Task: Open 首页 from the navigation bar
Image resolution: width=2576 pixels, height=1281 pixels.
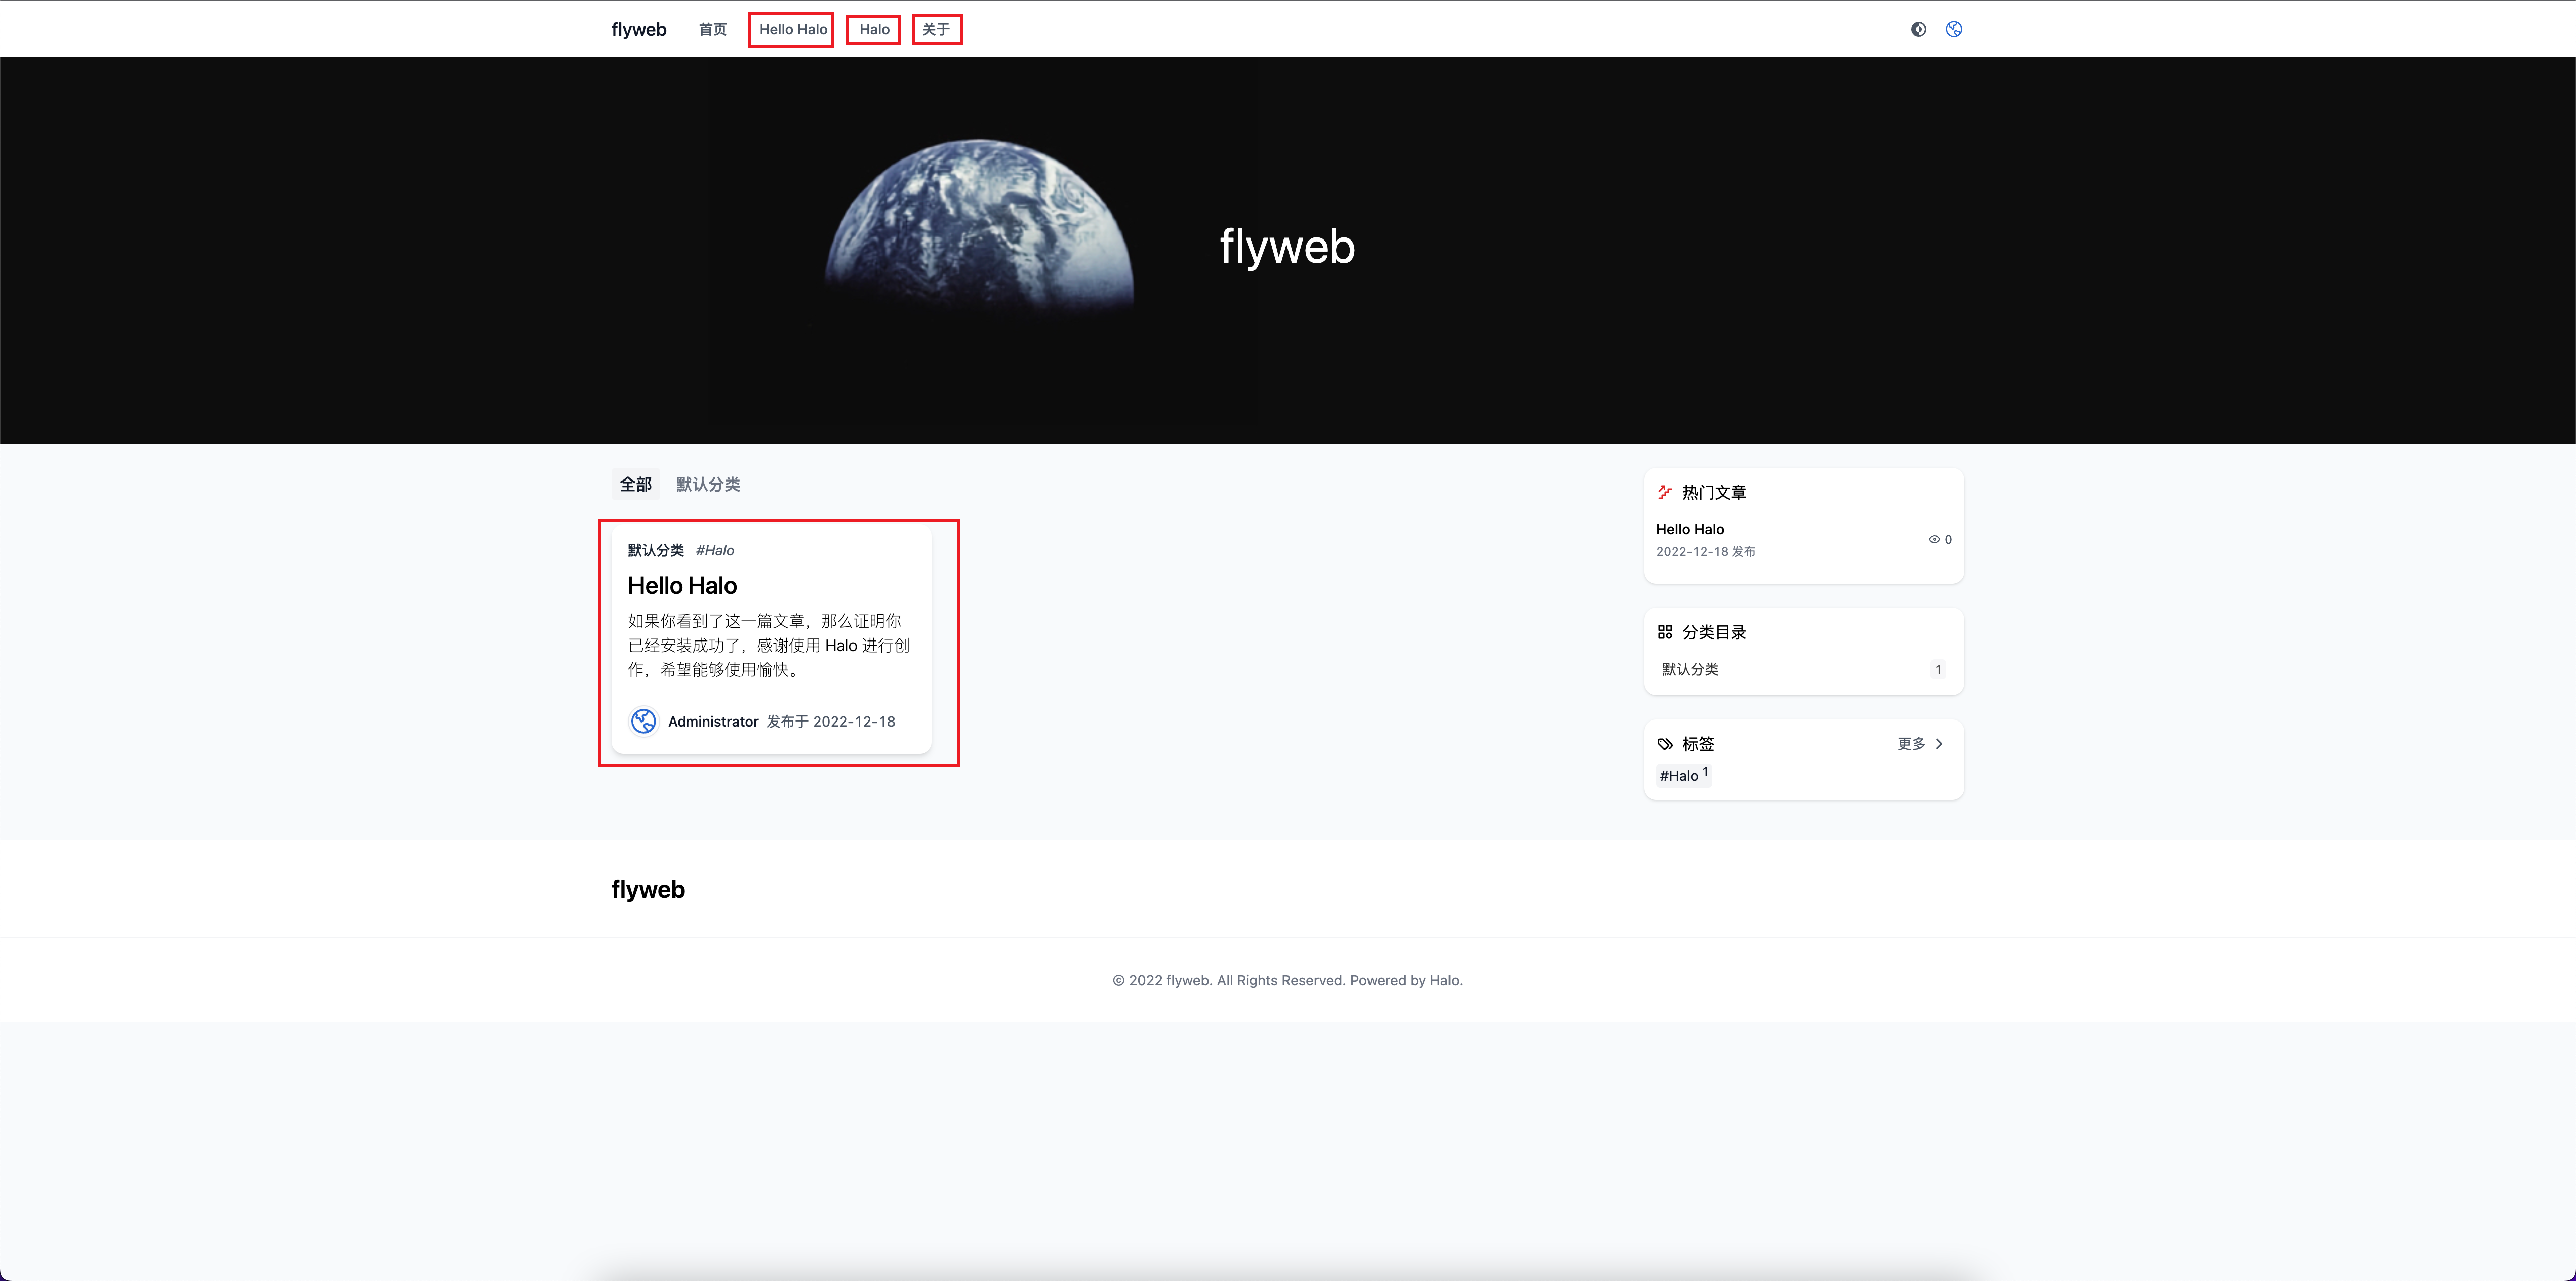Action: point(712,29)
